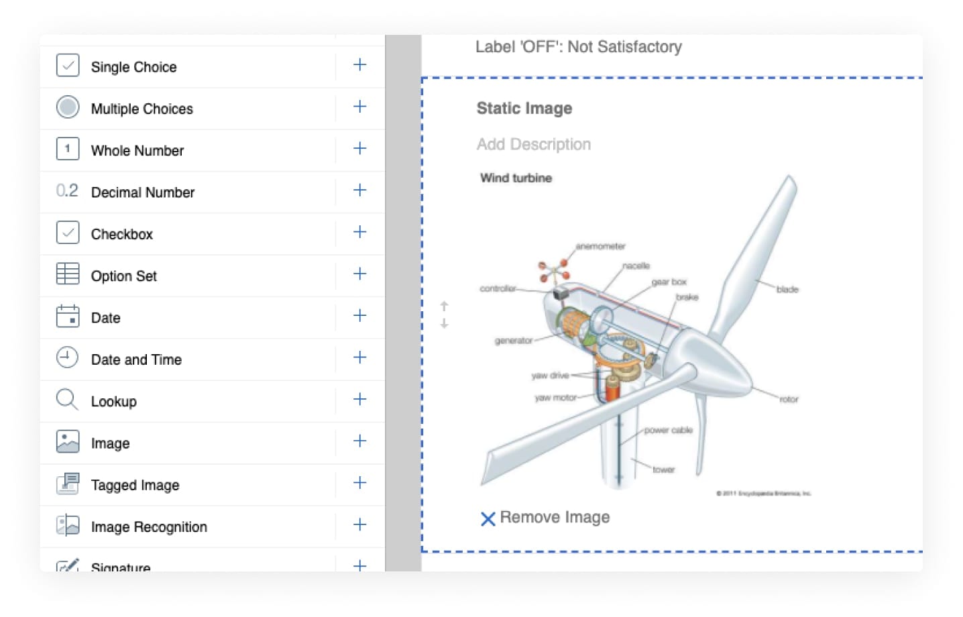Screen dimensions: 963x617
Task: Click the Multiple Choices radio icon
Action: [68, 107]
